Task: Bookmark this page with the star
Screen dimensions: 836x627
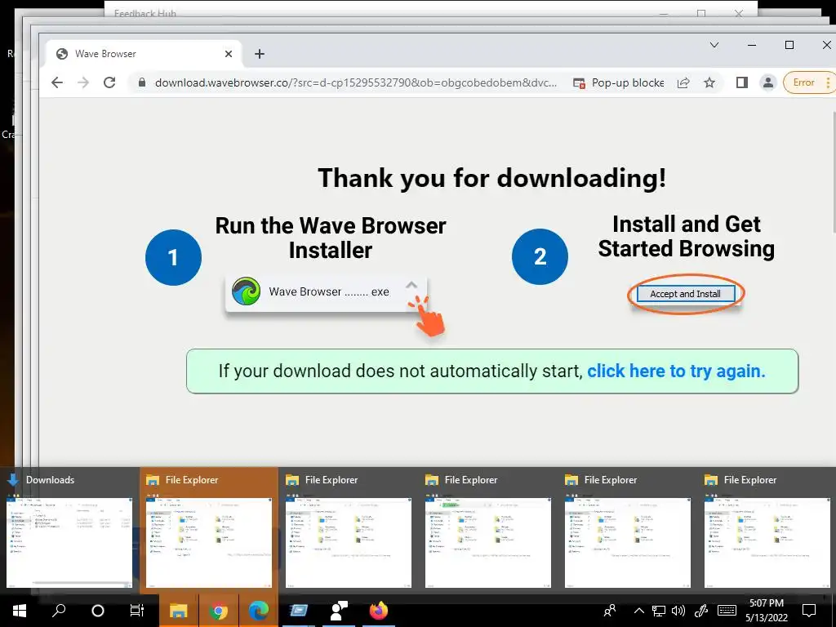Action: click(709, 82)
